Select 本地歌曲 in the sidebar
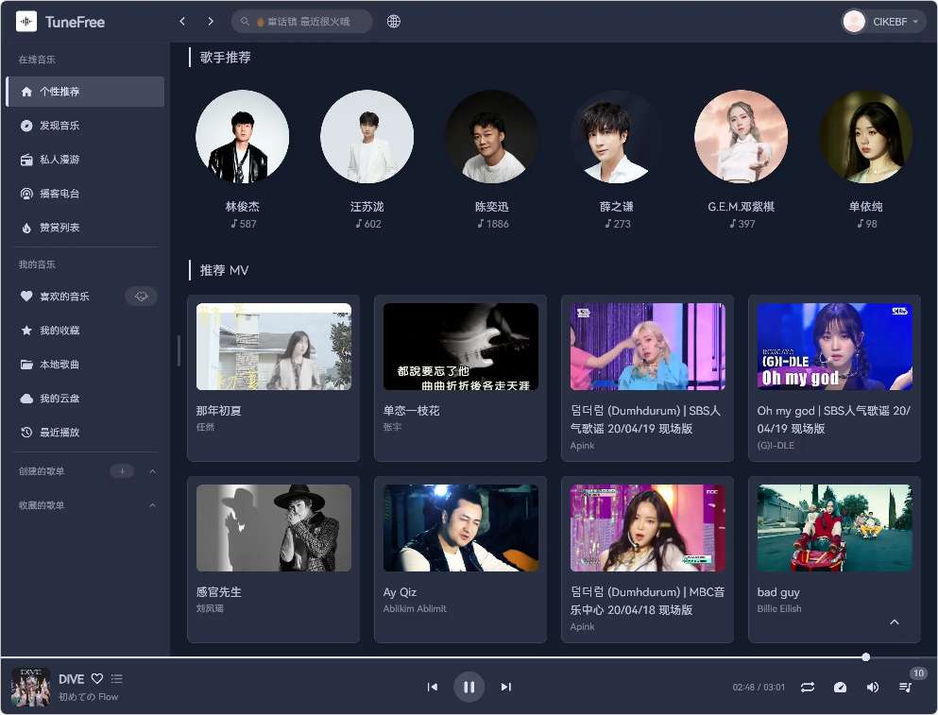Image resolution: width=938 pixels, height=715 pixels. pos(60,365)
